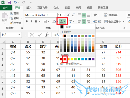Screen dimensions: 130x98
Task: Click the increase indent icon
Action: [x=100, y=21]
